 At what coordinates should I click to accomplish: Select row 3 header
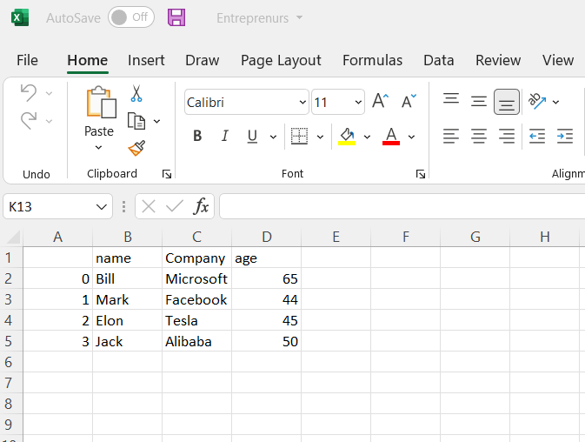pyautogui.click(x=10, y=299)
